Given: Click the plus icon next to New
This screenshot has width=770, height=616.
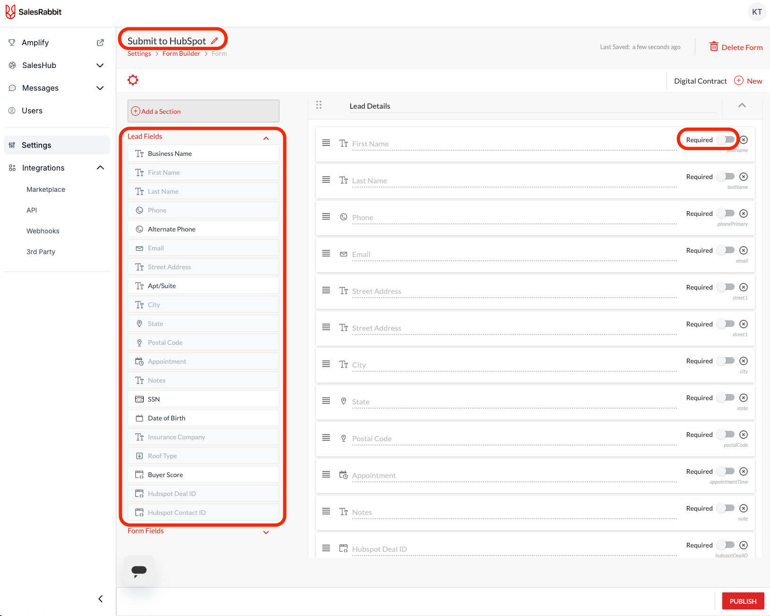Looking at the screenshot, I should pos(739,80).
